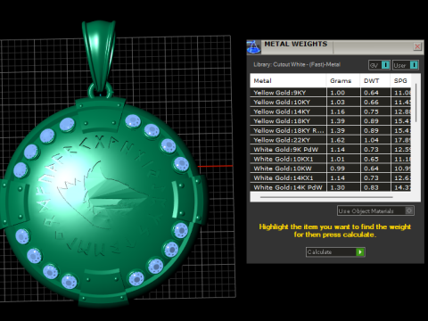Viewport: 428px width, 321px height.
Task: Sort by the Metal column header
Action: tap(288, 81)
